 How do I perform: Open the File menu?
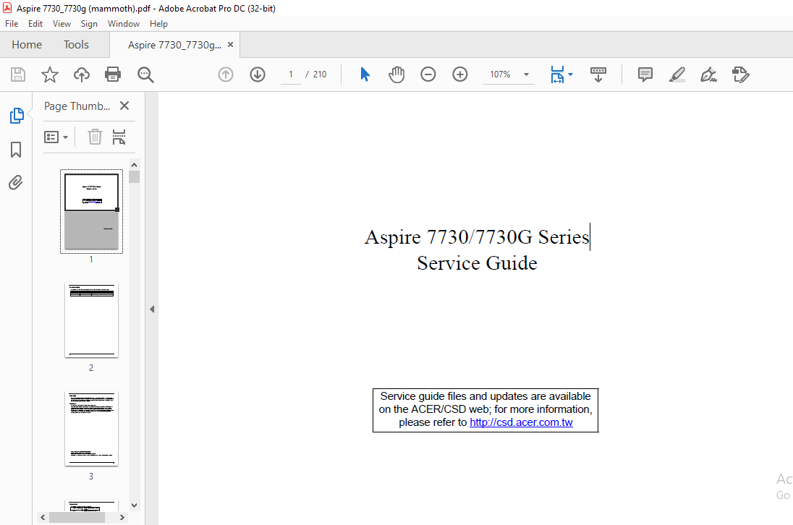(12, 24)
